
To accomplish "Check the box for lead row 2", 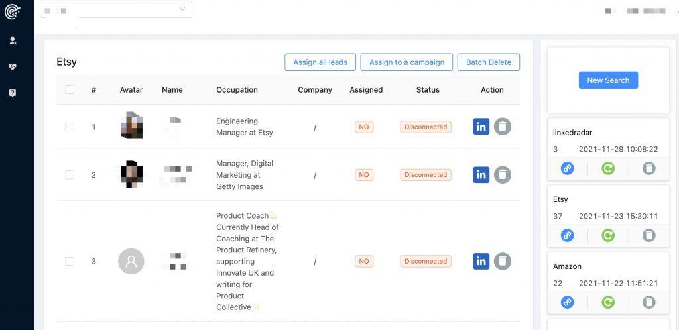I will click(x=70, y=175).
